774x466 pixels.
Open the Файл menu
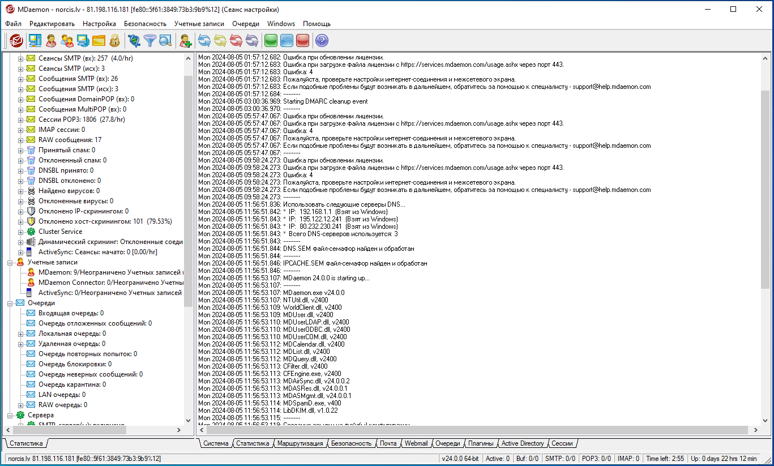pos(14,24)
